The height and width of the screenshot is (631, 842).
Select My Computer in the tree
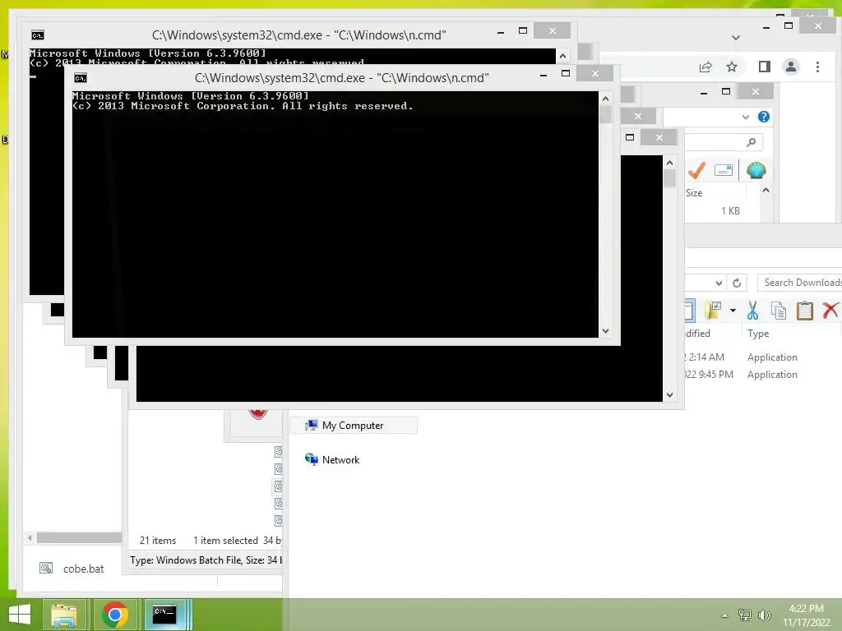353,426
